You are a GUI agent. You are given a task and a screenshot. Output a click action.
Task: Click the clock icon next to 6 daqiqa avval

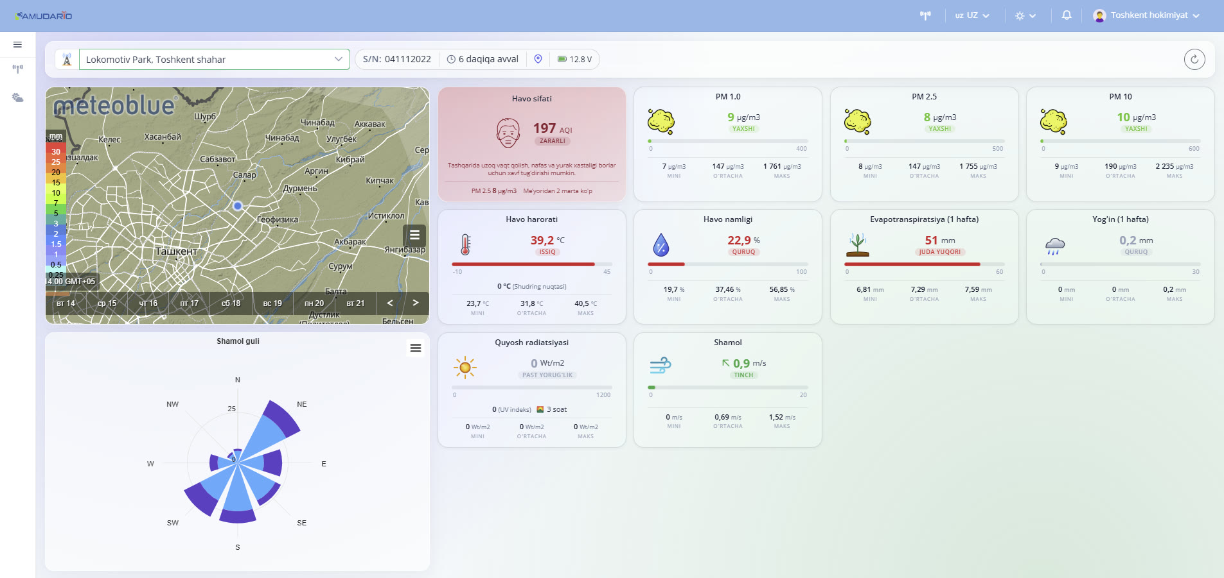(451, 59)
